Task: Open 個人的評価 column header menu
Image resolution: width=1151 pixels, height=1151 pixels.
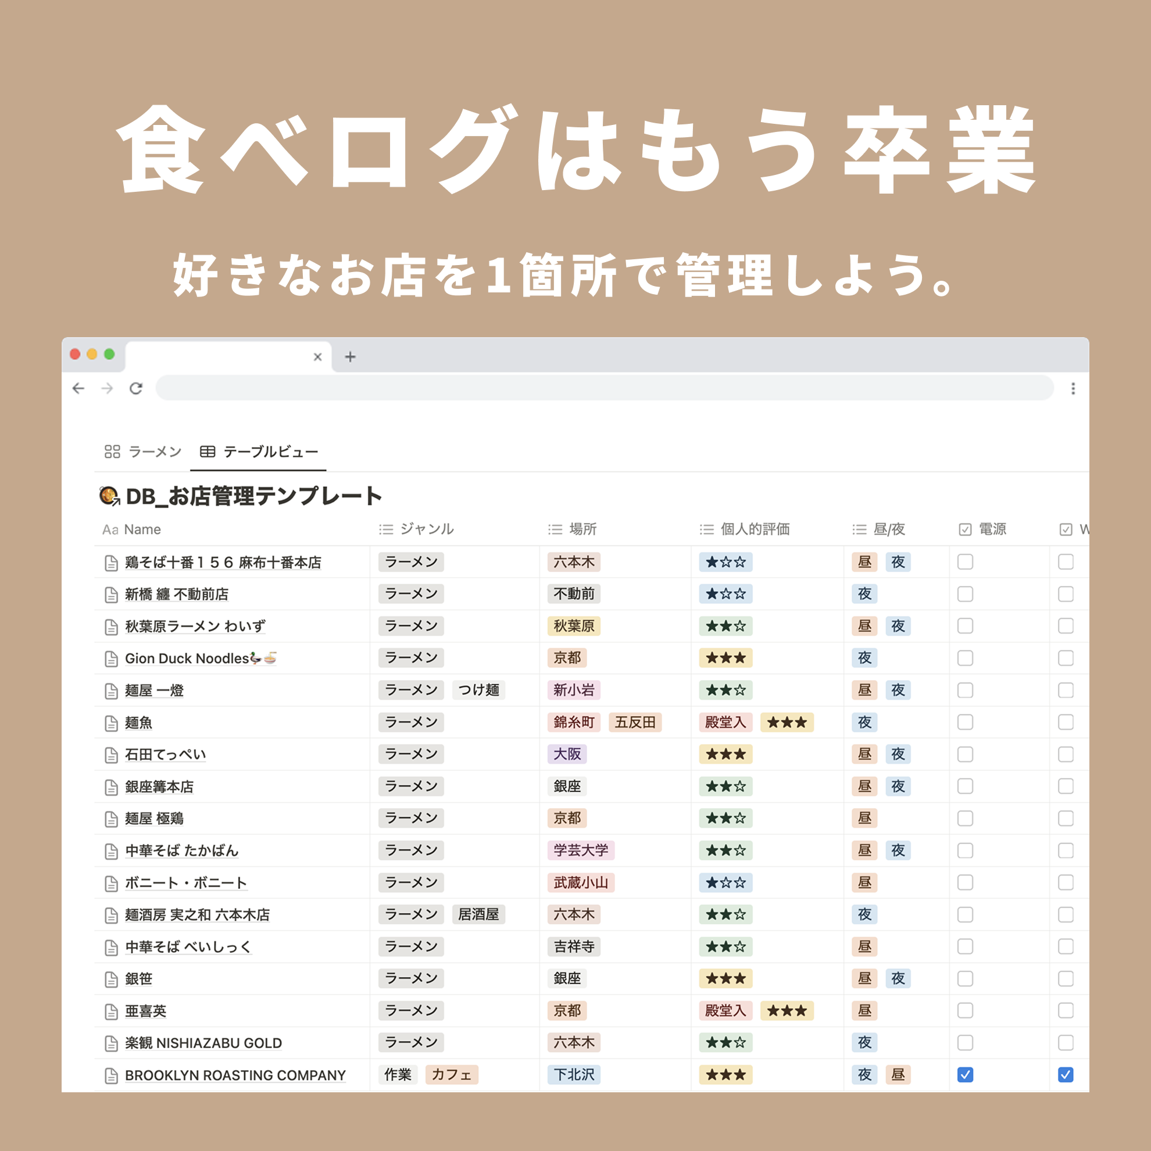Action: (754, 529)
